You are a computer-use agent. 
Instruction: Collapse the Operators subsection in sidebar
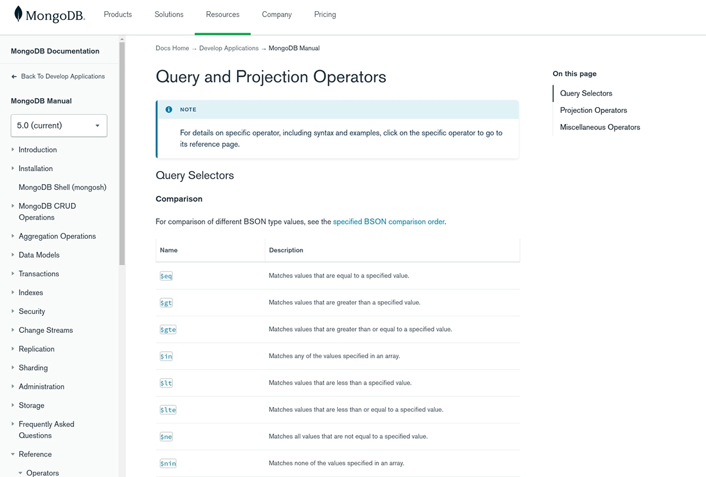click(21, 473)
